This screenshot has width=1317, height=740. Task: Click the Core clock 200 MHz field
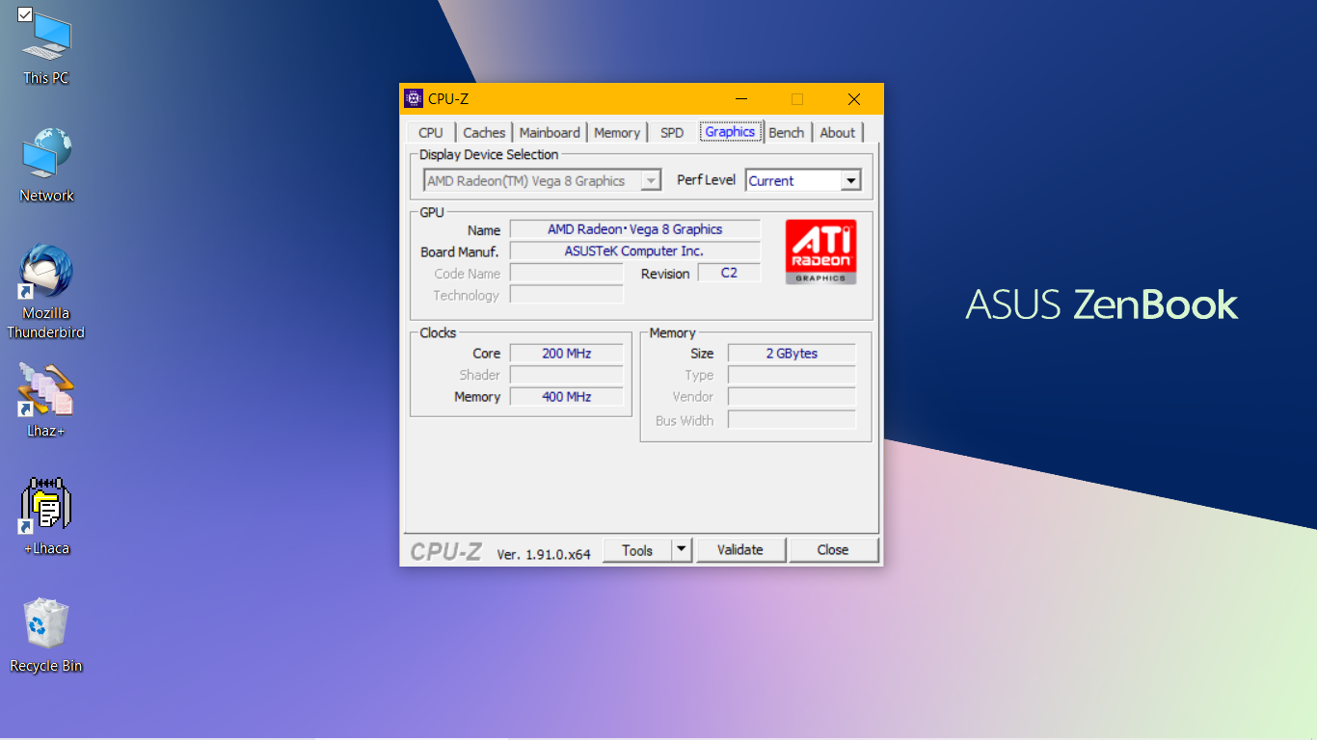click(567, 354)
